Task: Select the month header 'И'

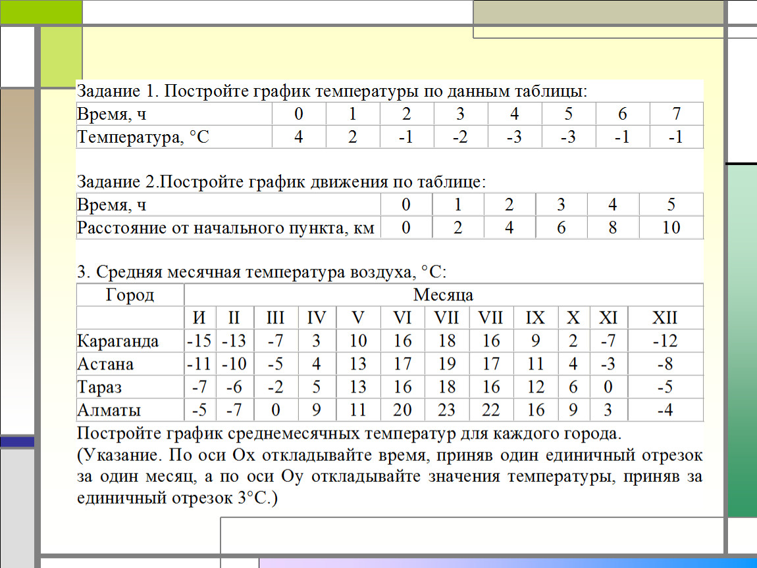Action: point(199,318)
